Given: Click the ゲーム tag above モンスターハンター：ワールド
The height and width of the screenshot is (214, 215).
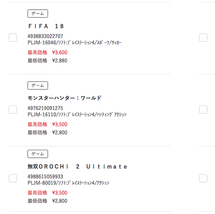Looking at the screenshot, I should [x=38, y=85].
